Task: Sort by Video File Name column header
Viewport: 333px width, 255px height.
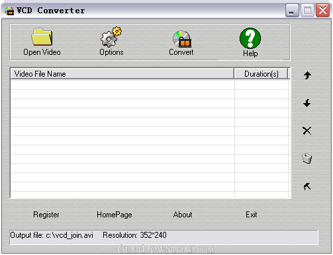Action: pos(122,74)
